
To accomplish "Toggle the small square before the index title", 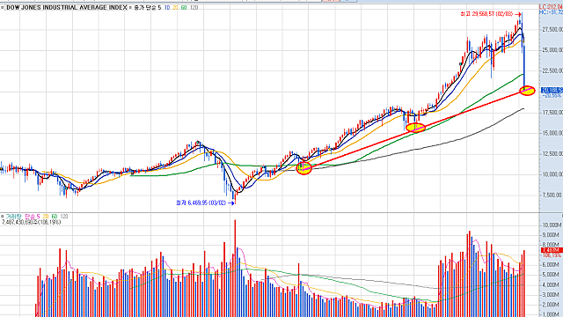I will [x=3, y=8].
